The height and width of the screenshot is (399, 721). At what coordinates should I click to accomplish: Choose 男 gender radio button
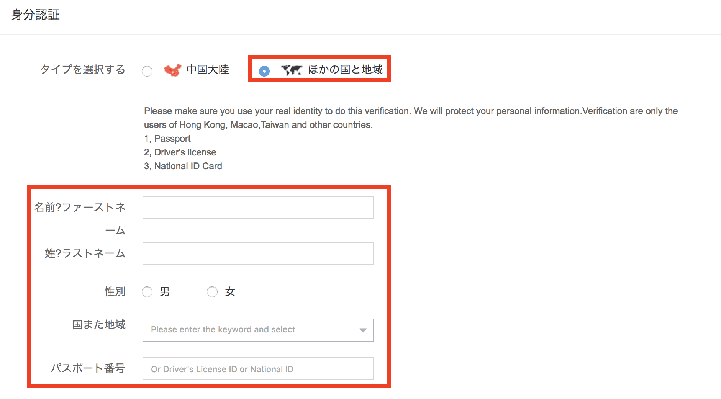tap(147, 292)
